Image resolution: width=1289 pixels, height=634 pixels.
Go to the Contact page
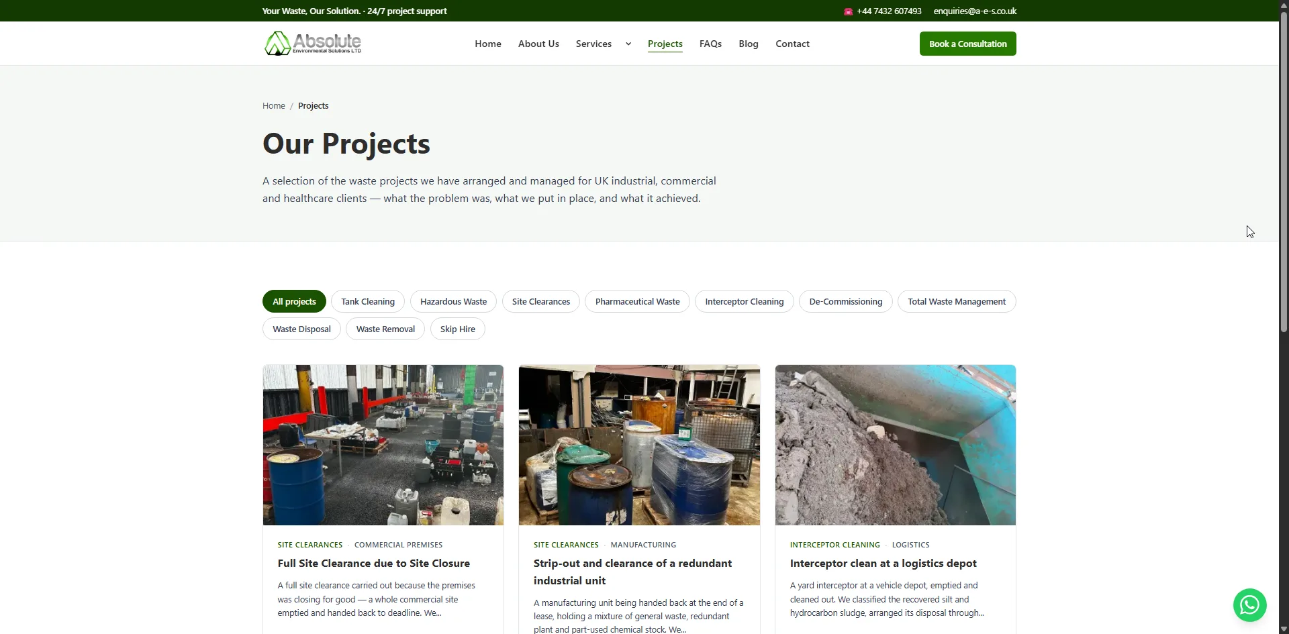pyautogui.click(x=792, y=44)
